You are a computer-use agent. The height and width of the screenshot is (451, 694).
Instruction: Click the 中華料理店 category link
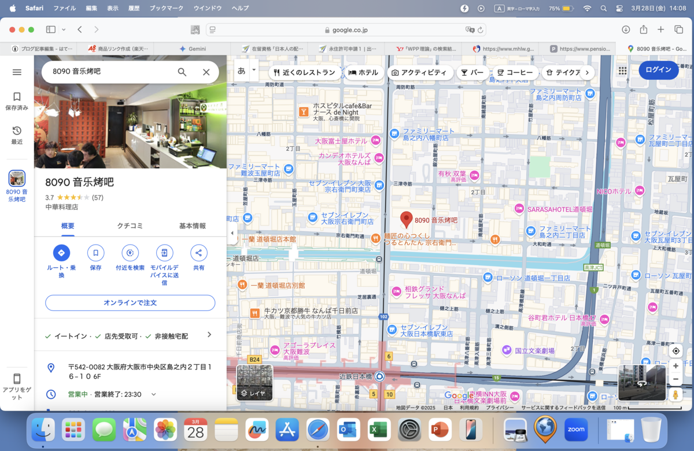(62, 206)
